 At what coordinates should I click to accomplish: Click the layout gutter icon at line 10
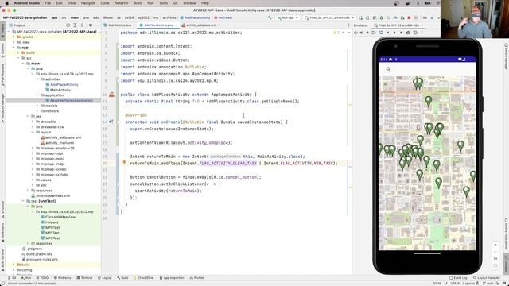[111, 95]
